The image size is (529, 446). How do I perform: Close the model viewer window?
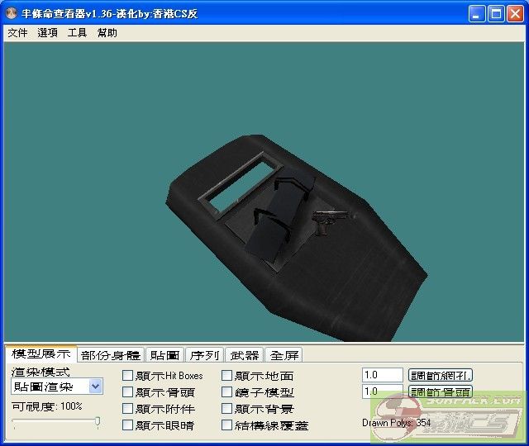coord(516,14)
